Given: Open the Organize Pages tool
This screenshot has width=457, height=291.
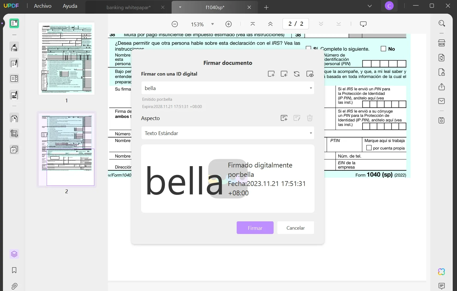Looking at the screenshot, I should pyautogui.click(x=14, y=118).
